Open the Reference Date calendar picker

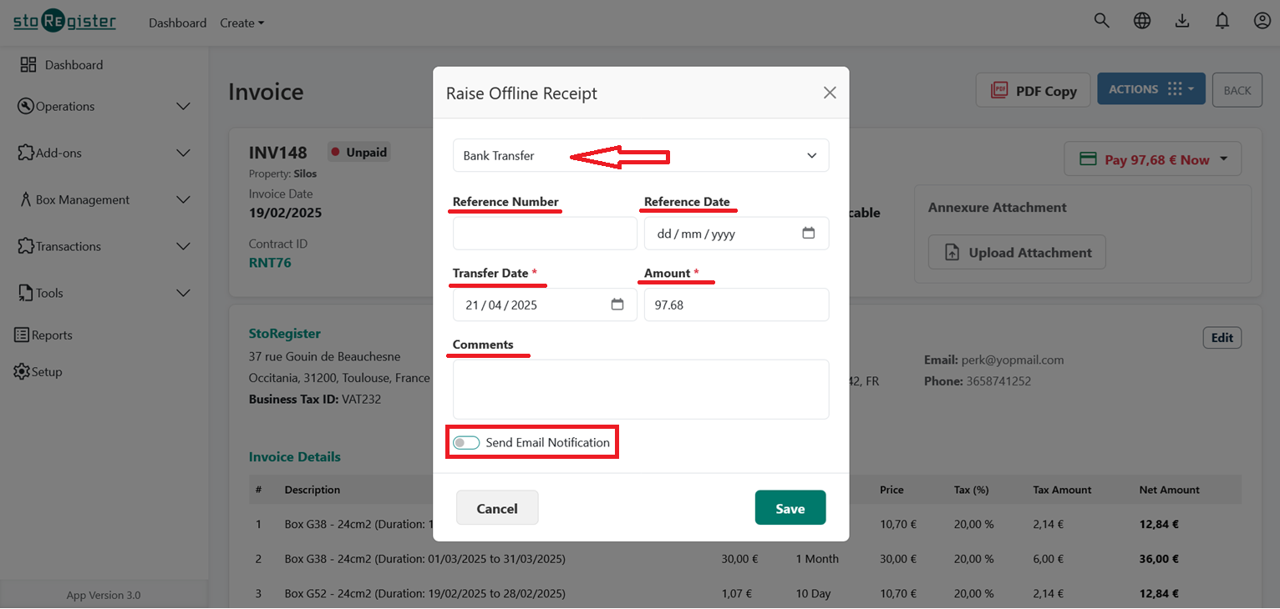[x=808, y=234]
